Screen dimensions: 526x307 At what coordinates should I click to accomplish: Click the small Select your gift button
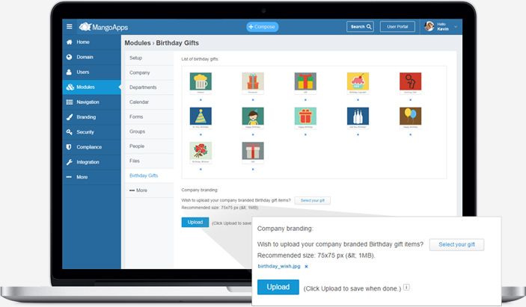(312, 200)
